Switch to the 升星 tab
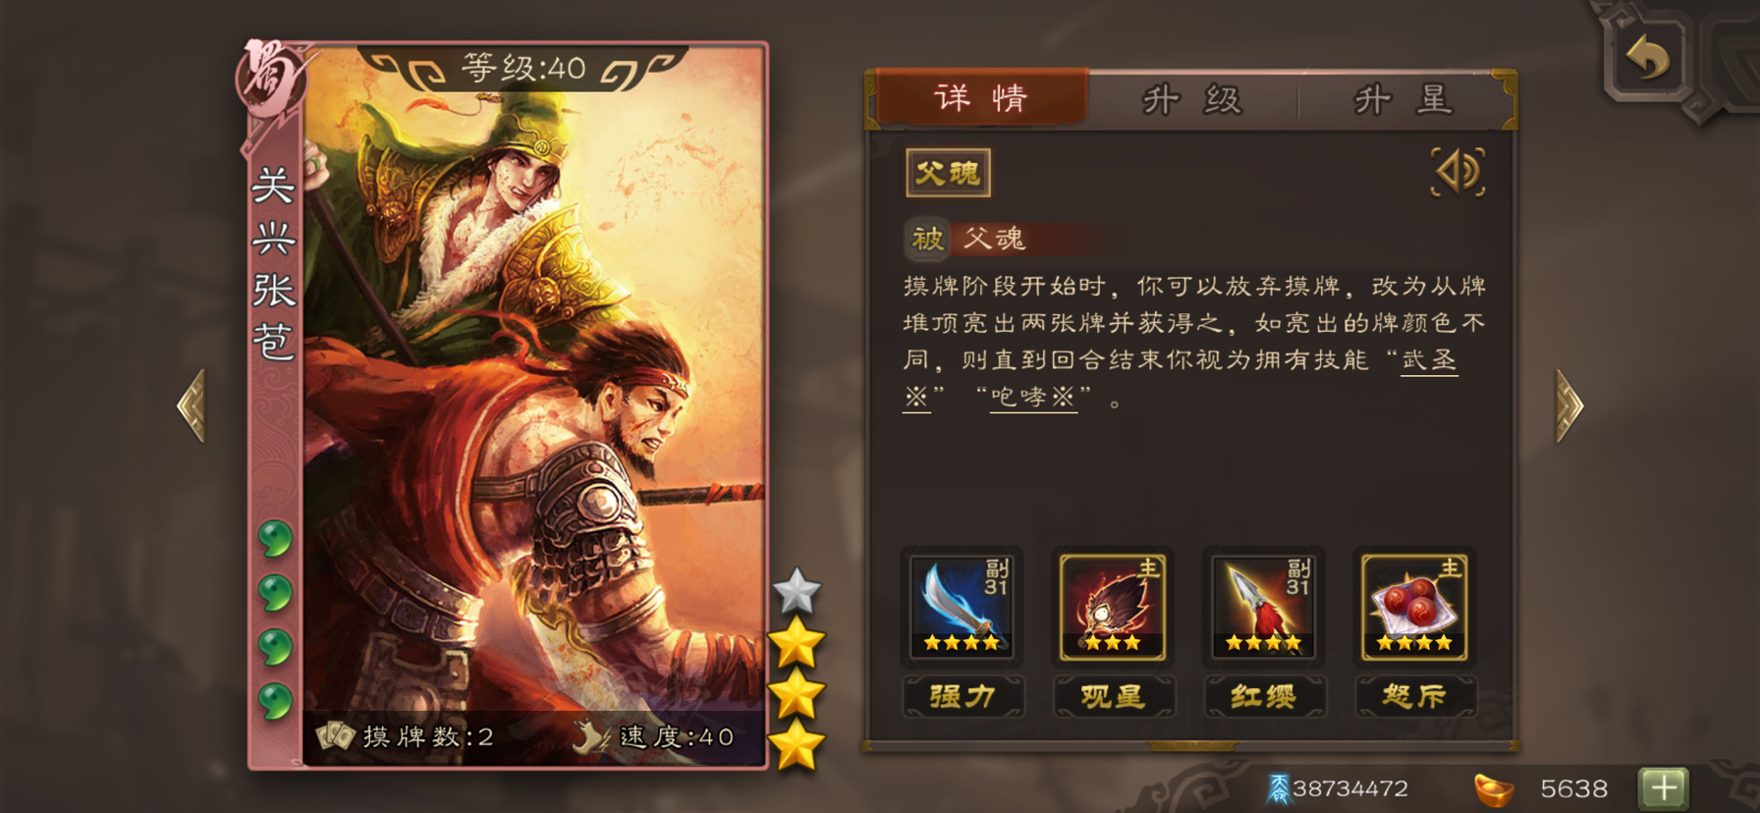The height and width of the screenshot is (813, 1760). pos(1403,99)
